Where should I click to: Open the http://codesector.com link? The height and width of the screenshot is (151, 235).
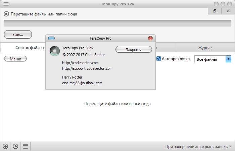(80, 63)
